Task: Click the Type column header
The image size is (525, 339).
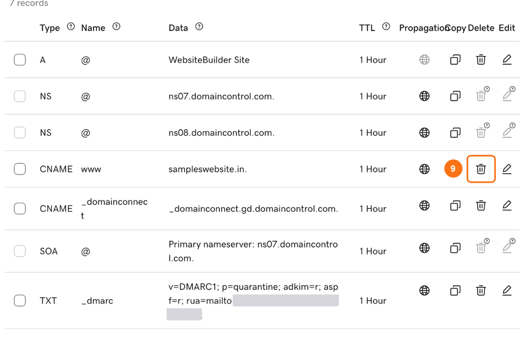Action: [x=50, y=28]
